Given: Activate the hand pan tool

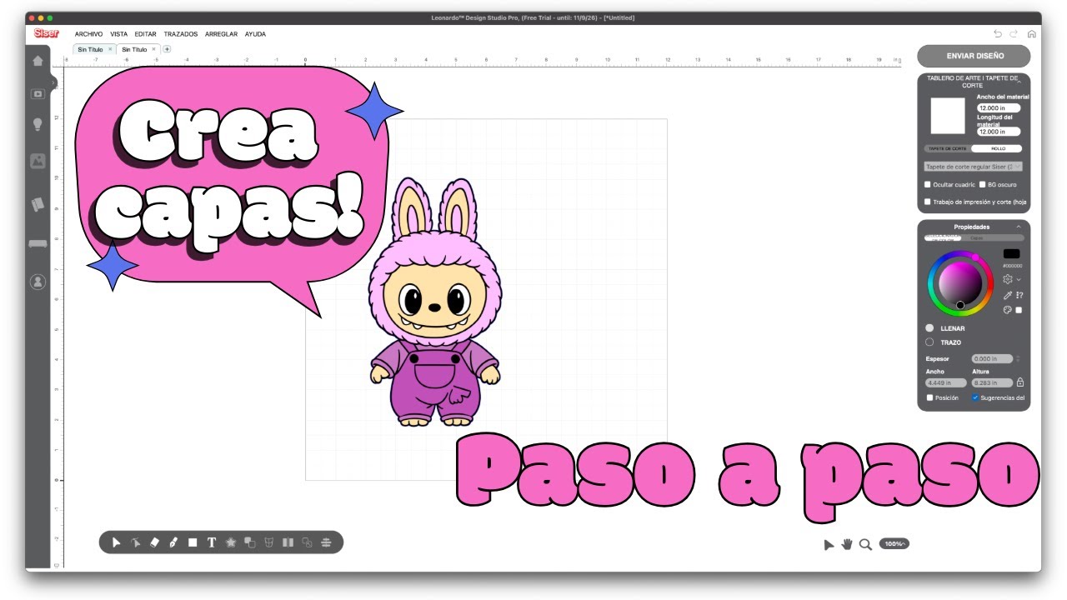Looking at the screenshot, I should [847, 543].
